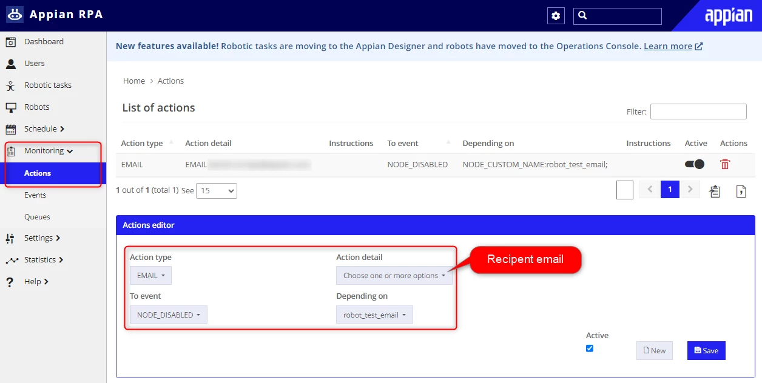Click the Schedule calendar icon
762x383 pixels.
pyautogui.click(x=11, y=129)
